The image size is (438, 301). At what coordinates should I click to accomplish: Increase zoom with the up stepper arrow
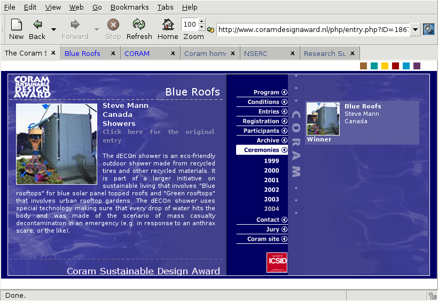click(201, 21)
